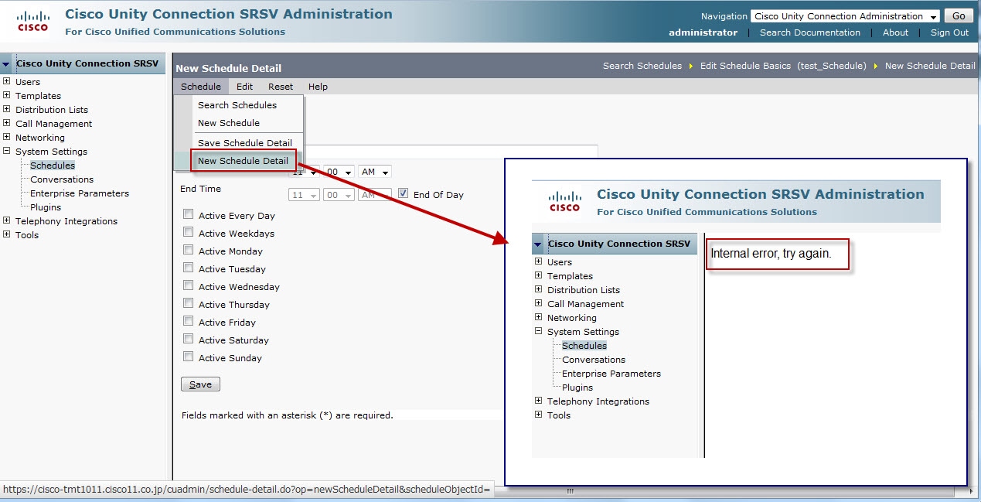Enable Active Monday checkbox
This screenshot has width=981, height=502.
point(188,250)
